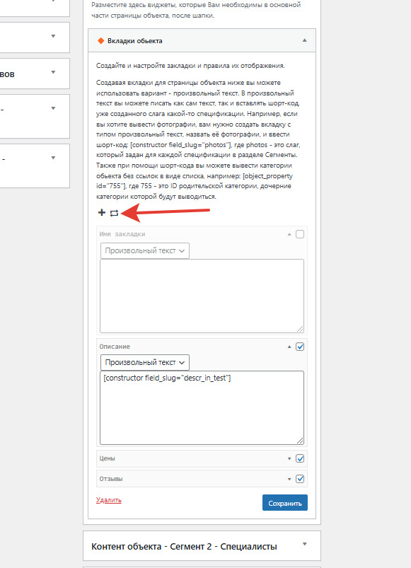This screenshot has width=411, height=568.
Task: Click the swap arrows icon beside plus
Action: (x=114, y=213)
